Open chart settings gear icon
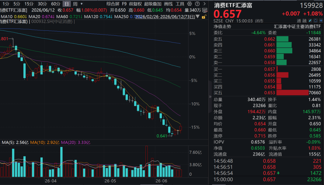This screenshot has width=324, height=185. [190, 4]
